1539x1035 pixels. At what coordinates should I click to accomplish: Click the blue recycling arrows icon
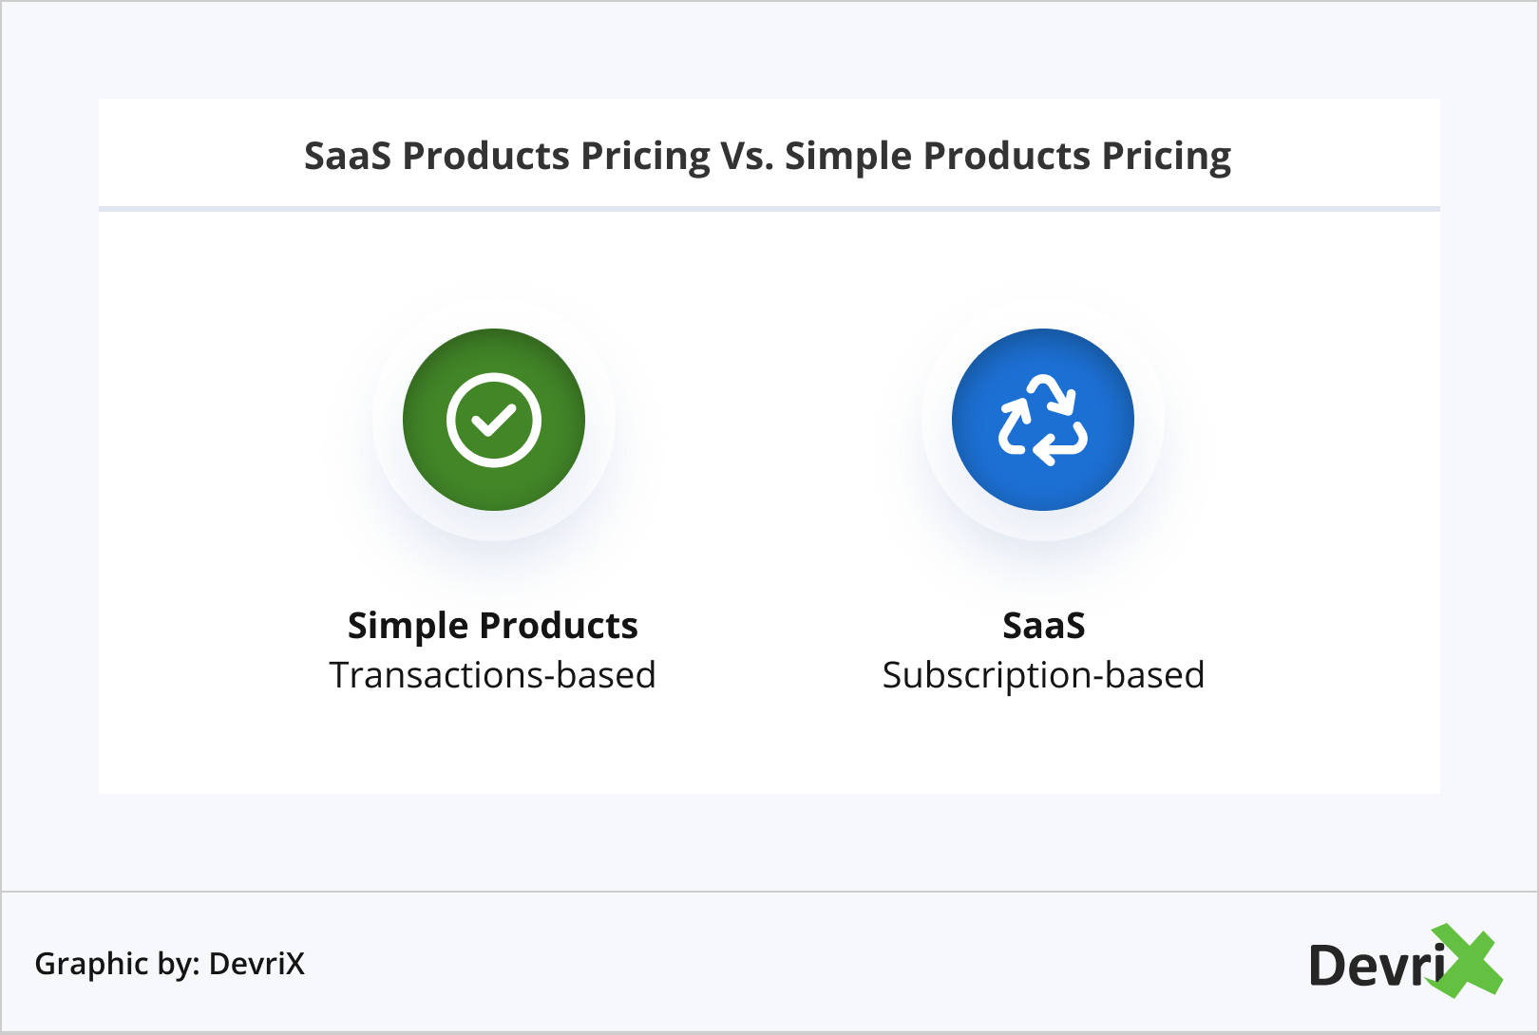(1042, 420)
